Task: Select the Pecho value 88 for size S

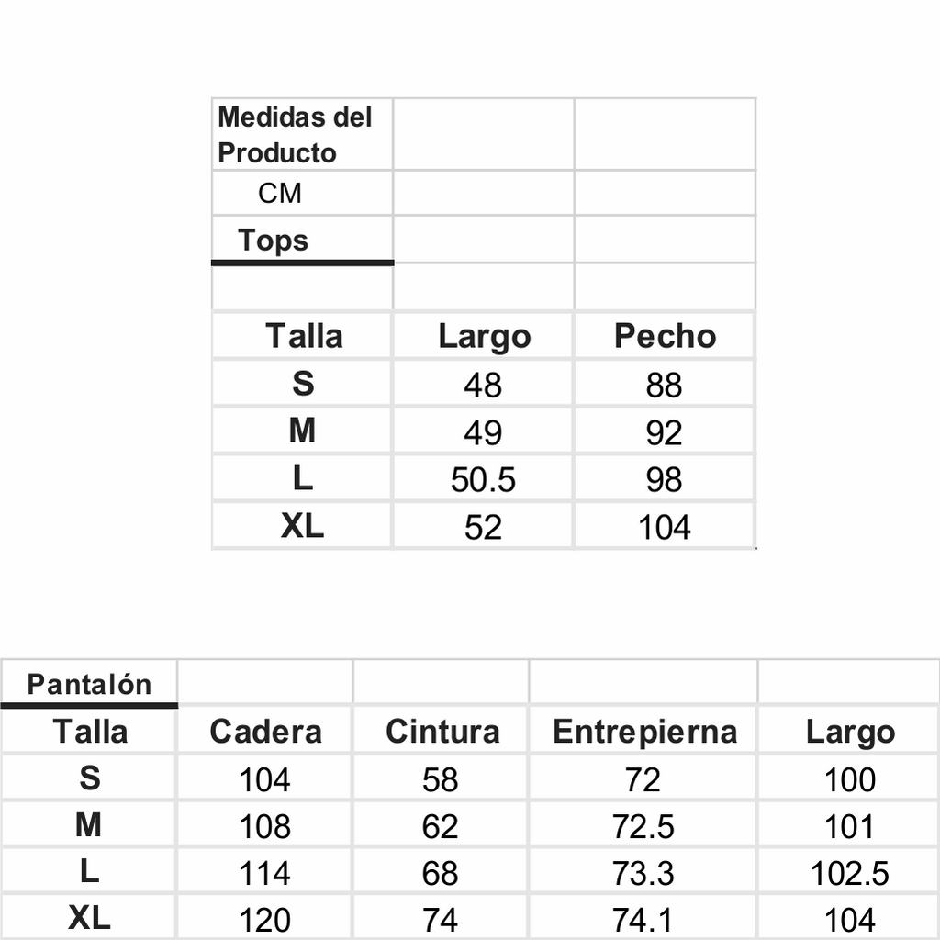Action: click(664, 385)
